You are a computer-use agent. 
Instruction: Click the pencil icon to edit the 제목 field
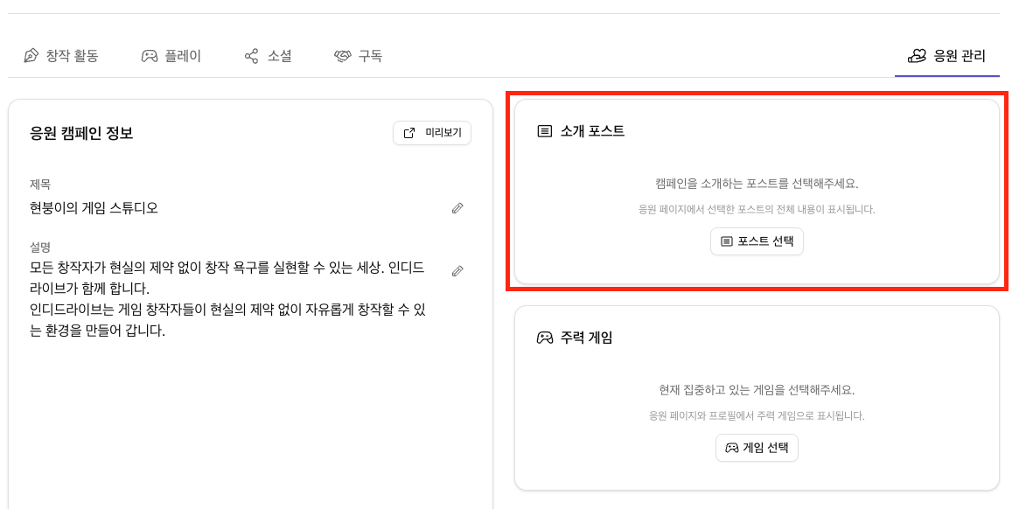(x=457, y=208)
